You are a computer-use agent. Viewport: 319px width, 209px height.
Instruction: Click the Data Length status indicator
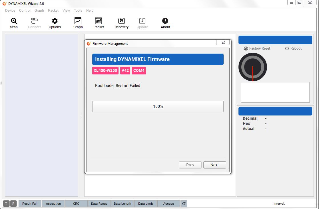[x=123, y=204]
